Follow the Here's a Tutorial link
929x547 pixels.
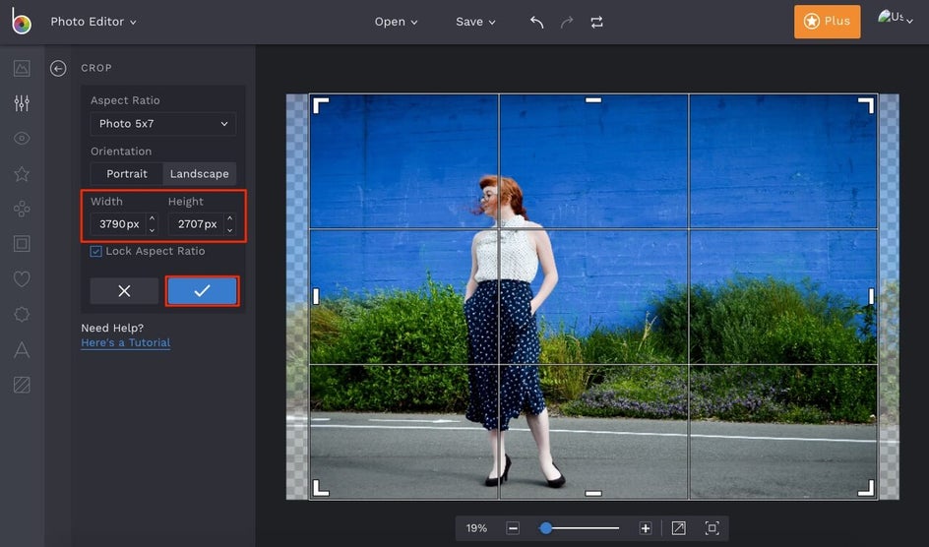pos(126,343)
